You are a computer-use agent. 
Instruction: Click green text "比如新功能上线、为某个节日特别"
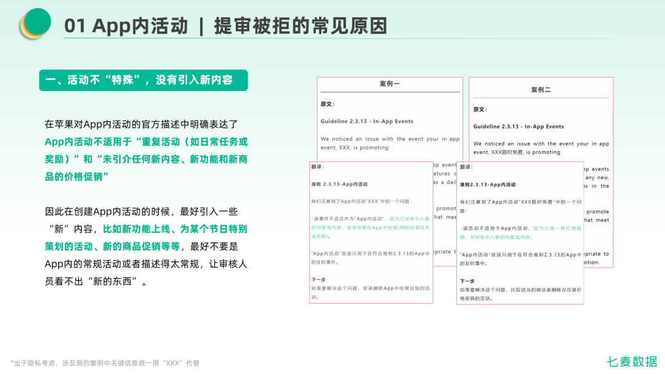175,229
